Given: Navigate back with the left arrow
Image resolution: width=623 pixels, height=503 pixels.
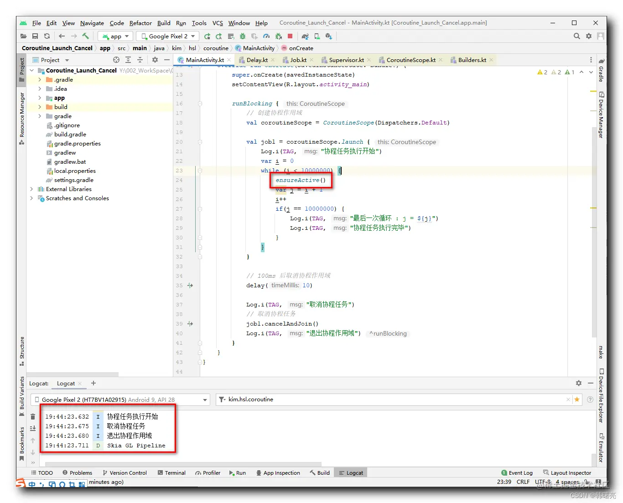Looking at the screenshot, I should point(62,36).
